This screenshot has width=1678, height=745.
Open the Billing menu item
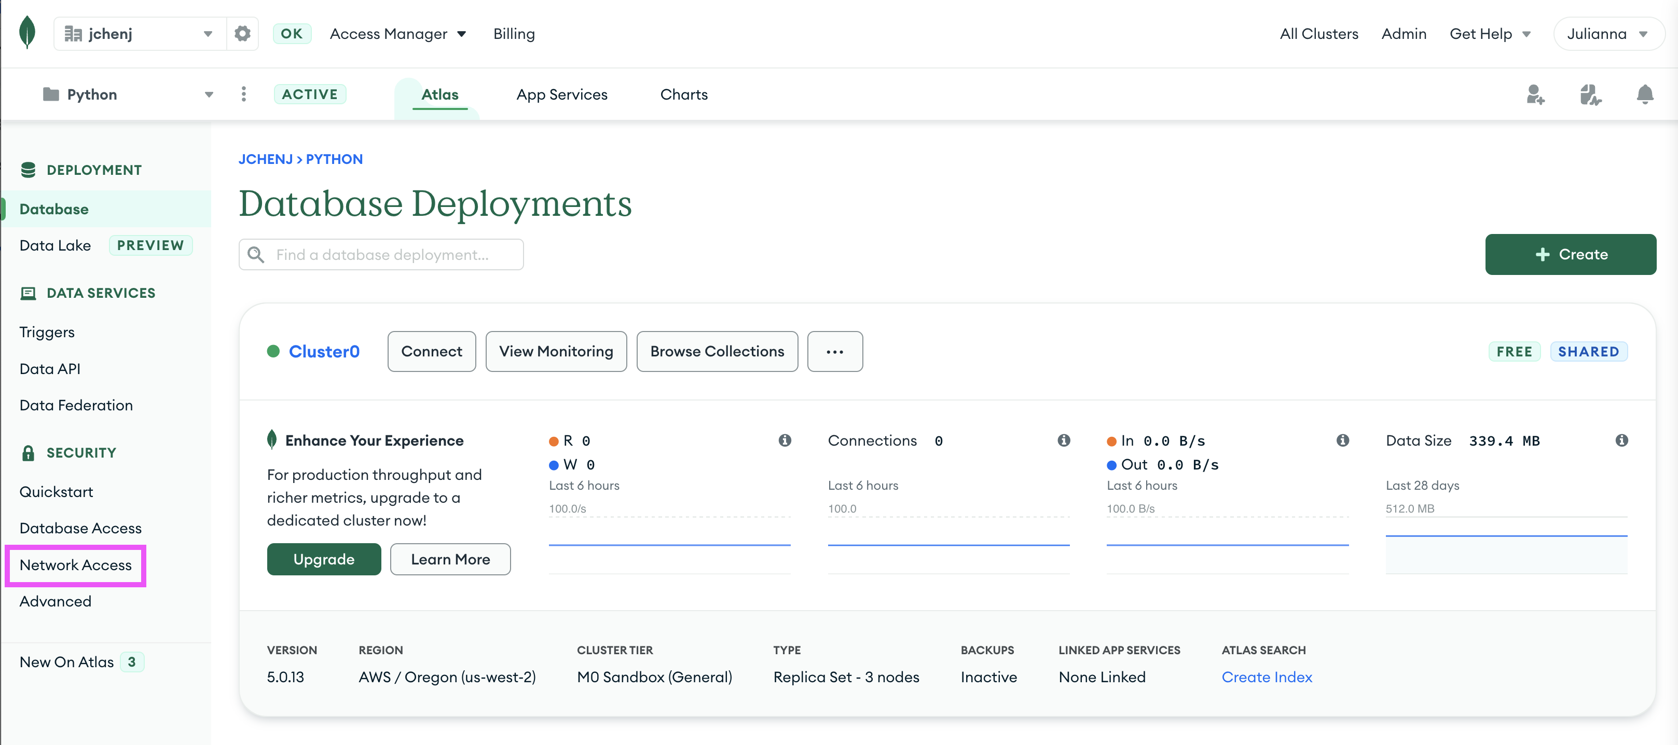click(513, 33)
